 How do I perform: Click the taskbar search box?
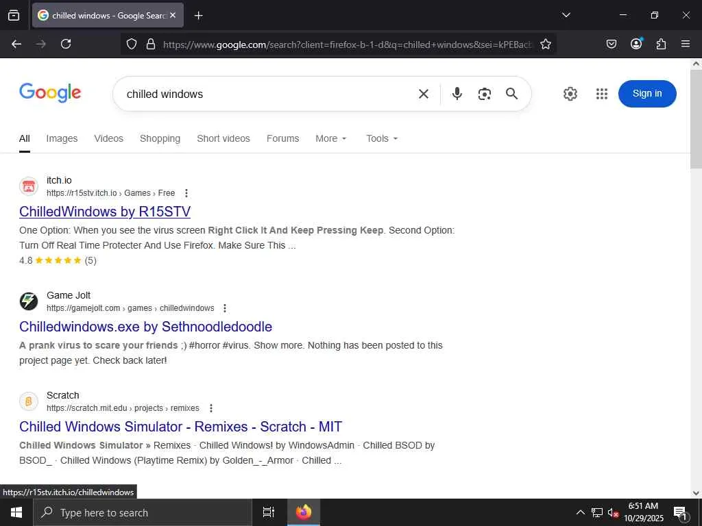pyautogui.click(x=143, y=512)
